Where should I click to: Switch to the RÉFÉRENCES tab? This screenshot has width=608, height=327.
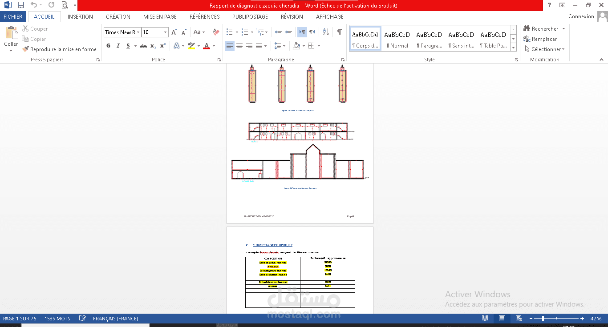204,16
